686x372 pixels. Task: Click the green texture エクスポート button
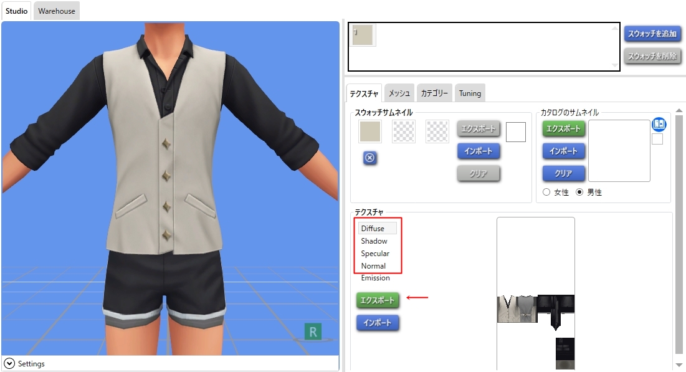coord(378,300)
